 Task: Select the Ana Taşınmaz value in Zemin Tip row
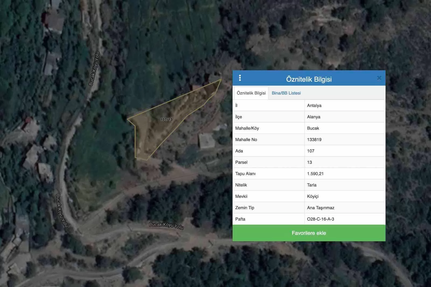[x=321, y=208]
